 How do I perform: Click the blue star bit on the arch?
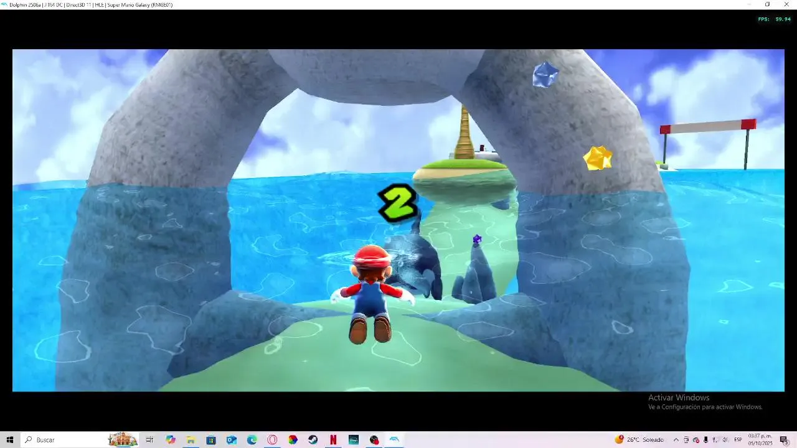pos(545,75)
